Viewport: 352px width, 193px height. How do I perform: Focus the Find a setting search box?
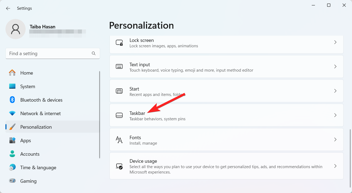pyautogui.click(x=49, y=54)
